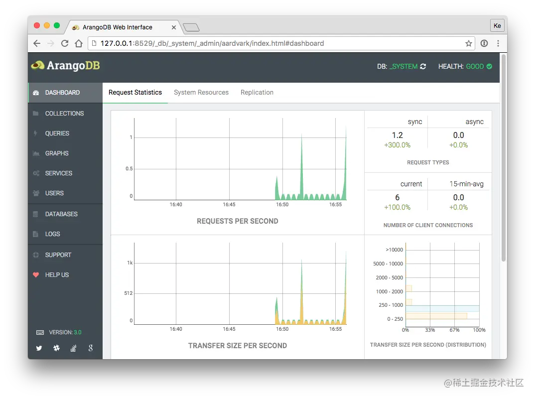Open the Support page
Screen dimensions: 535x399
(65, 255)
